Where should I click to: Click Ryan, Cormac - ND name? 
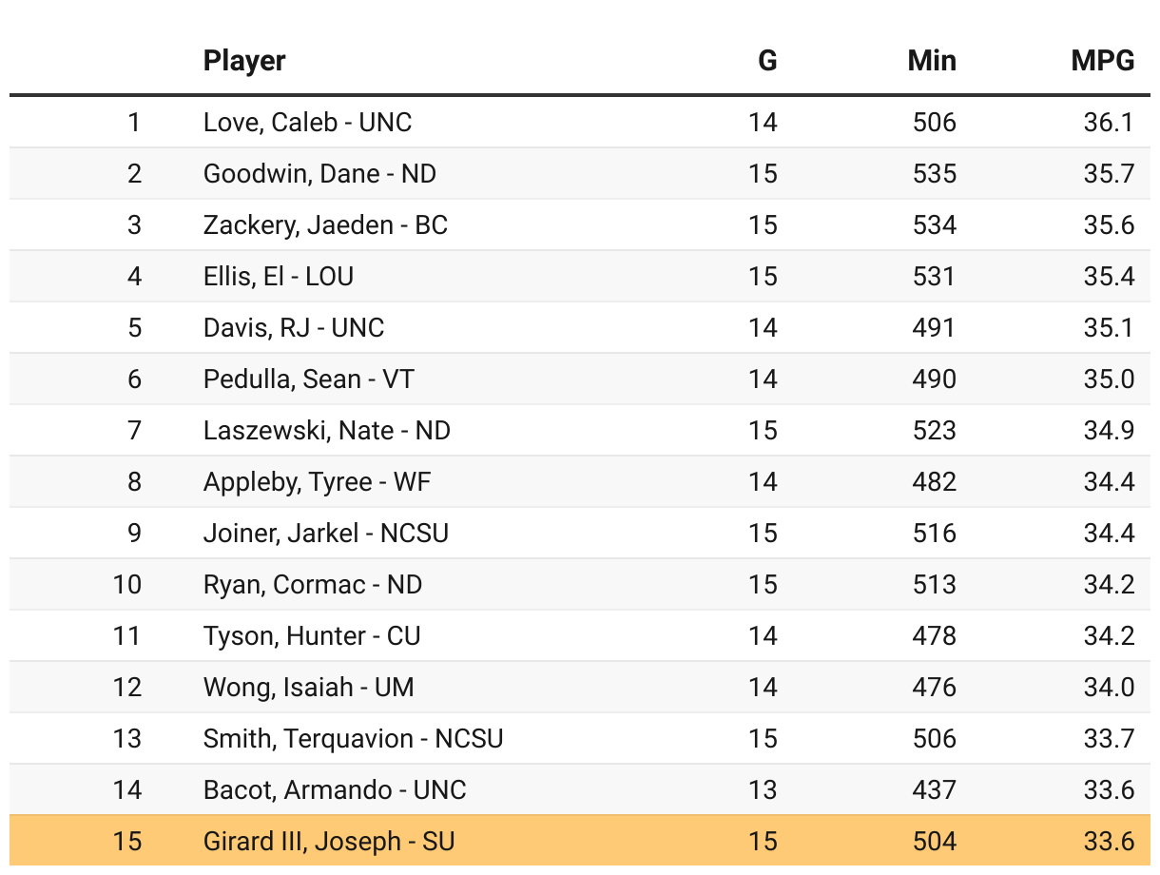312,585
